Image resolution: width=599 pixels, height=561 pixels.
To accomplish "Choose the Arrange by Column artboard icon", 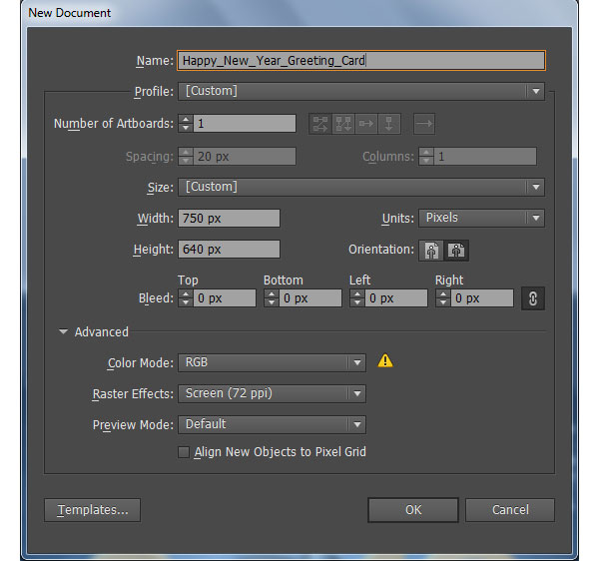I will pyautogui.click(x=389, y=124).
